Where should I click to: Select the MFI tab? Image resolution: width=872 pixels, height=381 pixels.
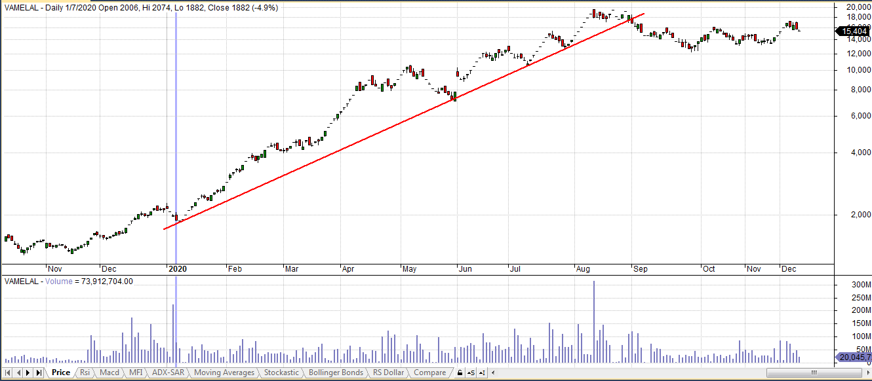click(135, 372)
